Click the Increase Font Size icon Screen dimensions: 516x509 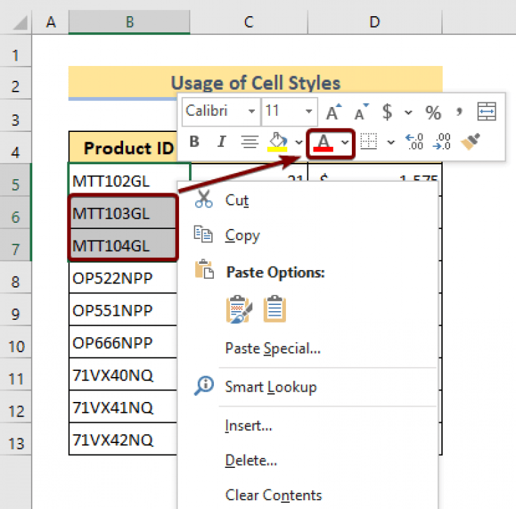coord(334,112)
